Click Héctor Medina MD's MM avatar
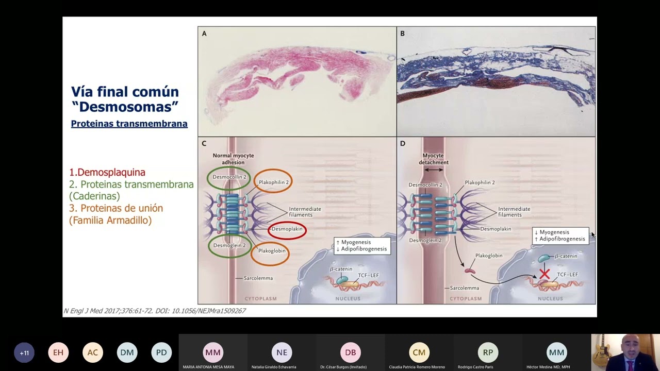 tap(556, 352)
